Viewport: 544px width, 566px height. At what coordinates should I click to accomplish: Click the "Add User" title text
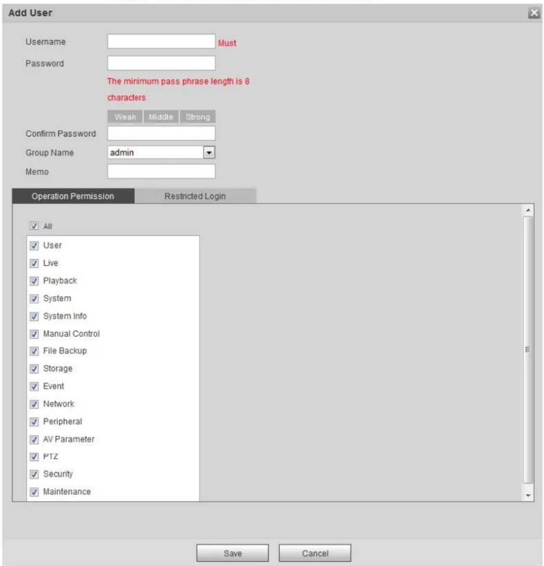click(x=30, y=13)
